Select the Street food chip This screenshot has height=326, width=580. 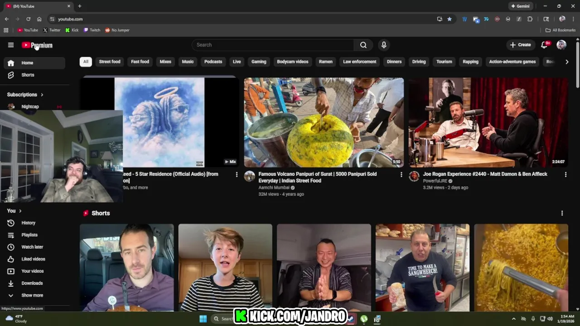(110, 62)
